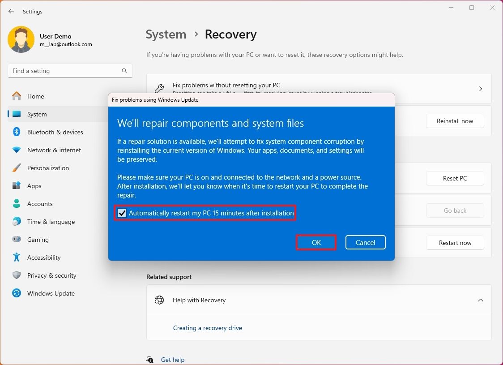503x365 pixels.
Task: Click the User Demo profile avatar
Action: tap(21, 39)
